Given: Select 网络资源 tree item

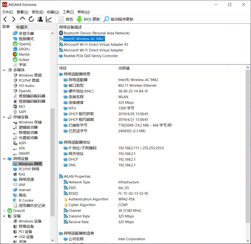Looking at the screenshot, I should [x=24, y=180].
